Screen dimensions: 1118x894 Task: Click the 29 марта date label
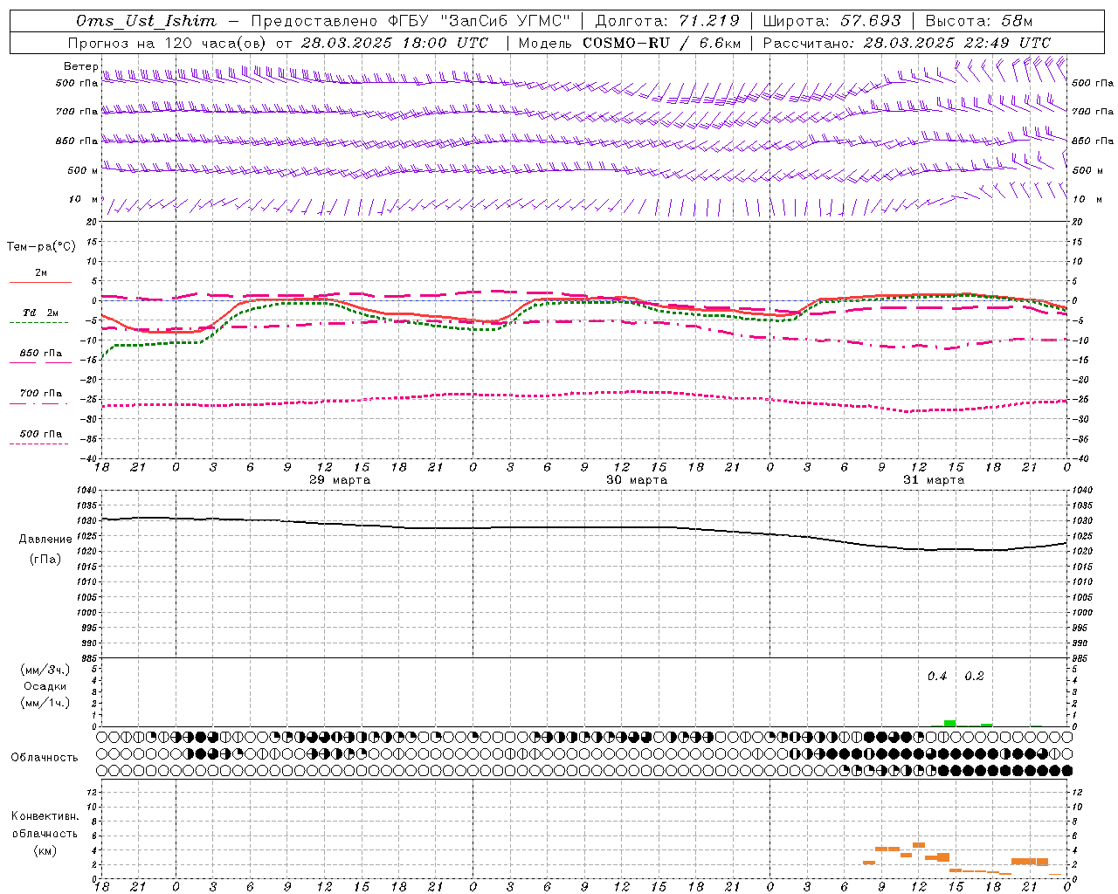pos(340,480)
